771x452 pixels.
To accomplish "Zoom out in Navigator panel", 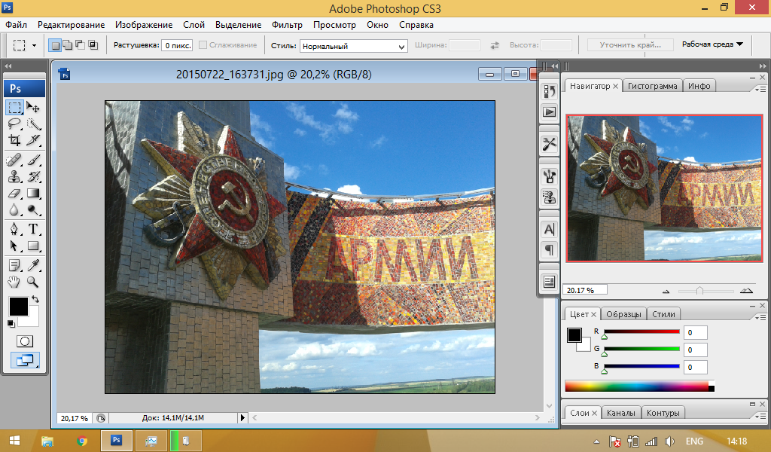I will coord(666,292).
